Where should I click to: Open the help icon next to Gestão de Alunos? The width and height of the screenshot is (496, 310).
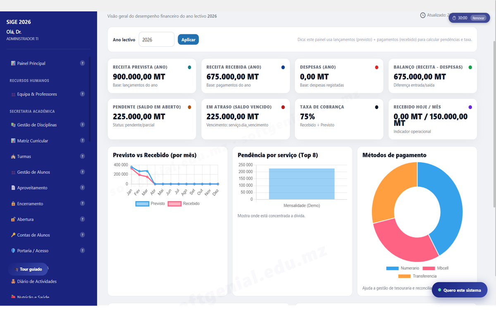[x=82, y=172]
